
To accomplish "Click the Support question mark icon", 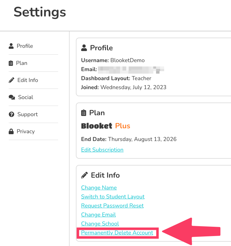I will point(12,114).
